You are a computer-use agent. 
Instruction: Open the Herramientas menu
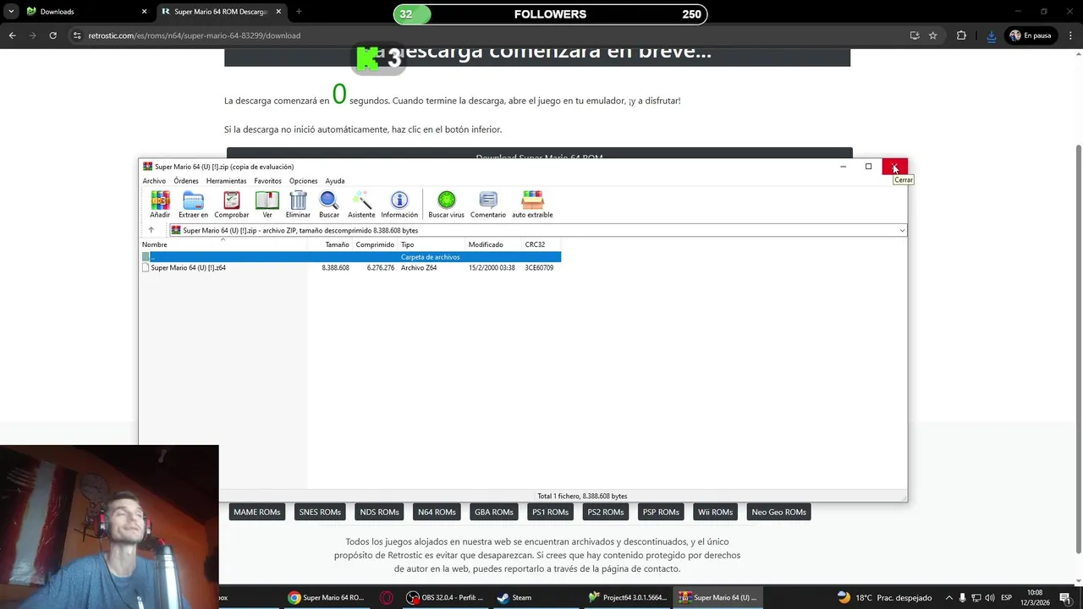pyautogui.click(x=226, y=181)
